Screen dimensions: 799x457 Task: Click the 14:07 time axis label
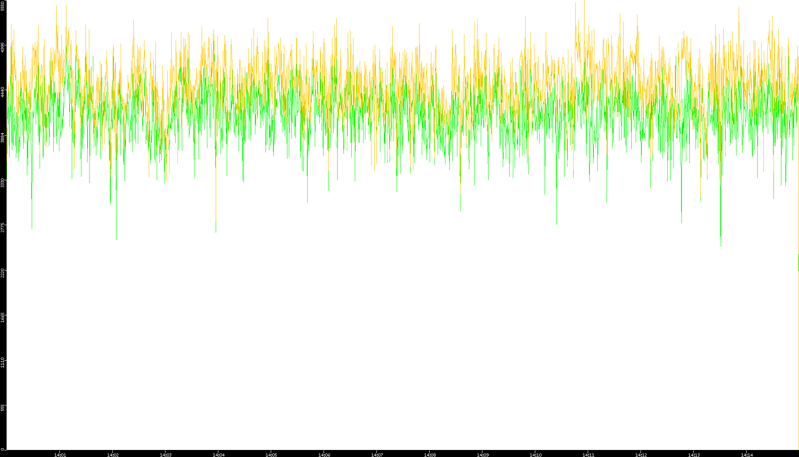point(377,455)
